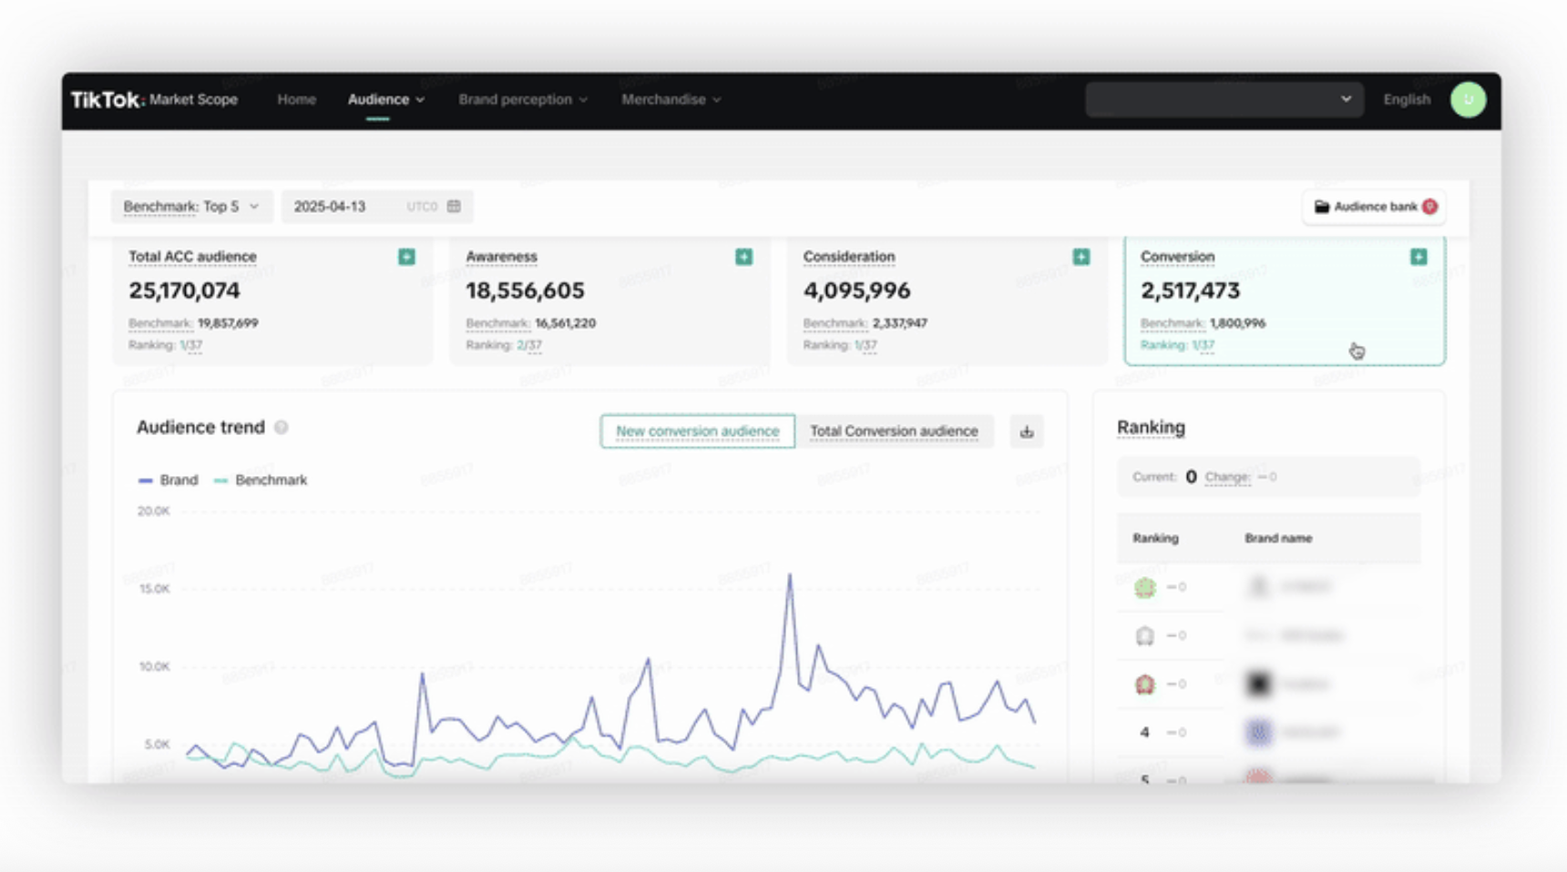Expand the Benchmark: Top 5 dropdown
This screenshot has width=1567, height=872.
click(x=191, y=207)
